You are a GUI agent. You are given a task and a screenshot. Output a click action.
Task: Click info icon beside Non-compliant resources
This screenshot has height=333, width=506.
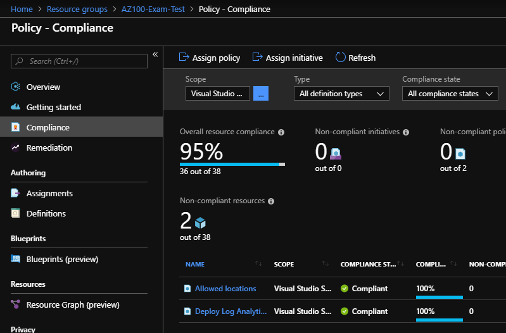271,201
